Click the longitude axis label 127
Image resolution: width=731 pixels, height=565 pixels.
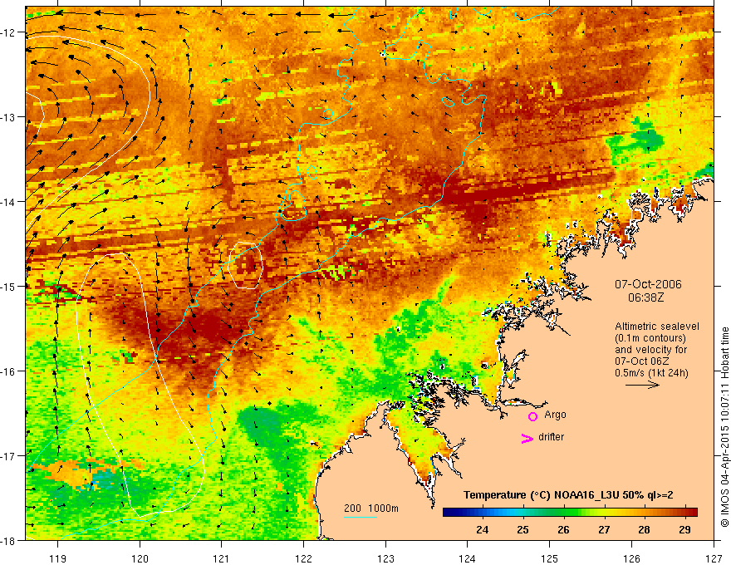[714, 558]
